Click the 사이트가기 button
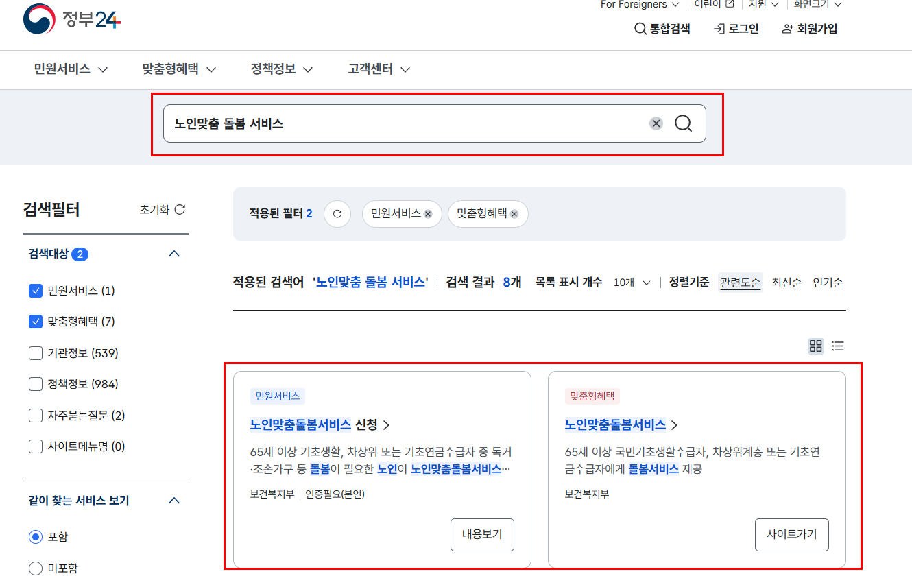 point(792,534)
